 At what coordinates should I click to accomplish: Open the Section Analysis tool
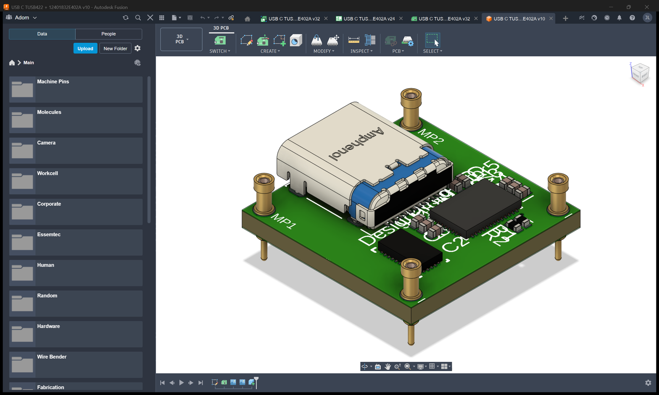point(370,40)
